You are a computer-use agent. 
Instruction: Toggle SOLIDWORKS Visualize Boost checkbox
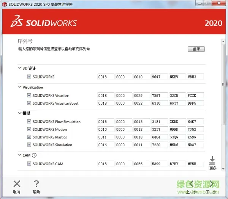click(29, 103)
